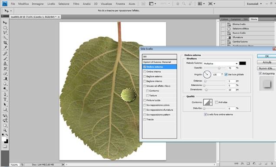
Task: Select the Stili header in dialog list
Action: (x=160, y=57)
